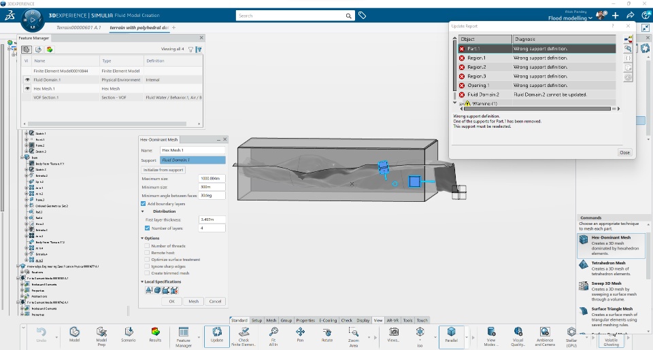
Task: Toggle visibility eye for Fluid Domain.1
Action: point(27,80)
